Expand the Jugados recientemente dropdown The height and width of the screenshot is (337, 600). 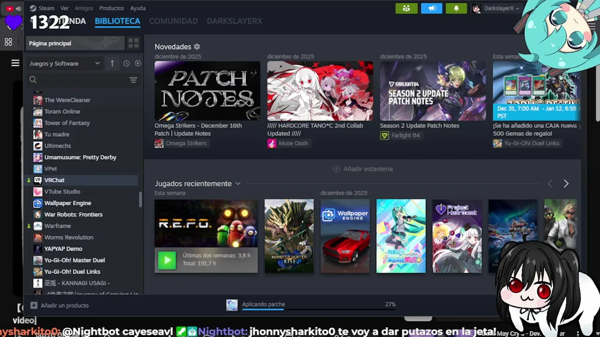pyautogui.click(x=238, y=183)
